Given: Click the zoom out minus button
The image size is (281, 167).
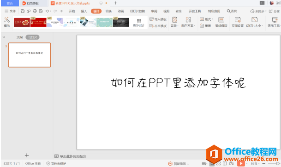Looking at the screenshot, I should pos(264,163).
